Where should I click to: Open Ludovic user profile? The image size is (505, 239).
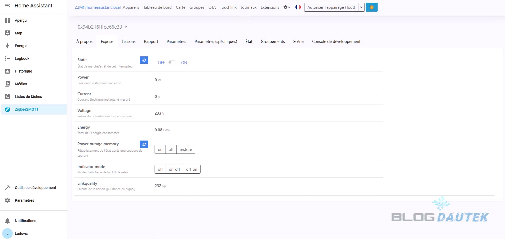click(x=21, y=233)
